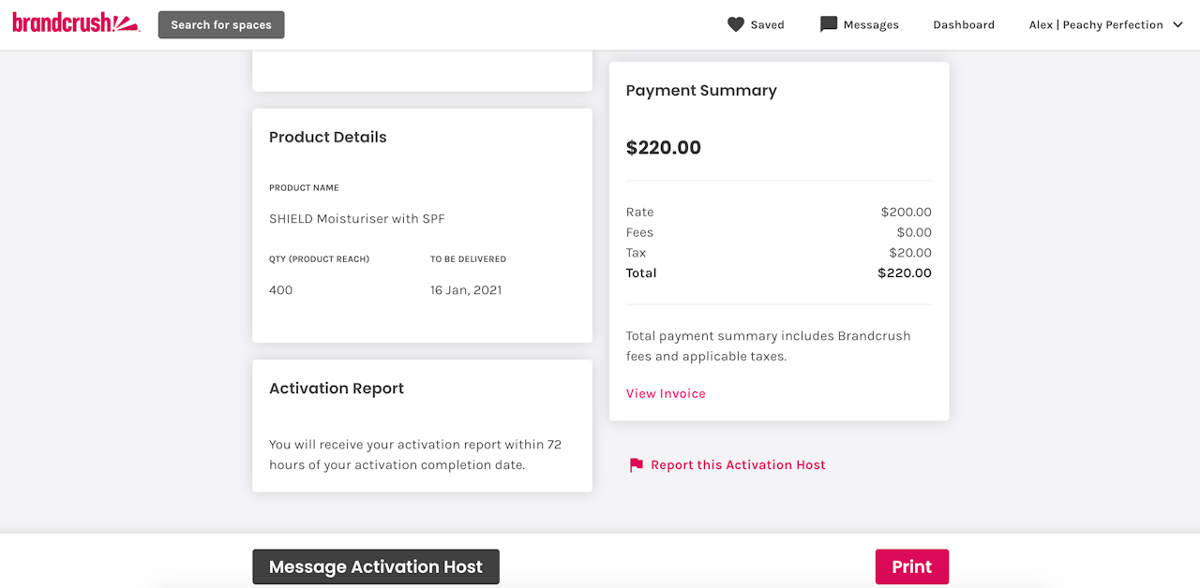Click the large $220.00 amount under Payment Summary
Screen dimensions: 1200x588
point(664,147)
